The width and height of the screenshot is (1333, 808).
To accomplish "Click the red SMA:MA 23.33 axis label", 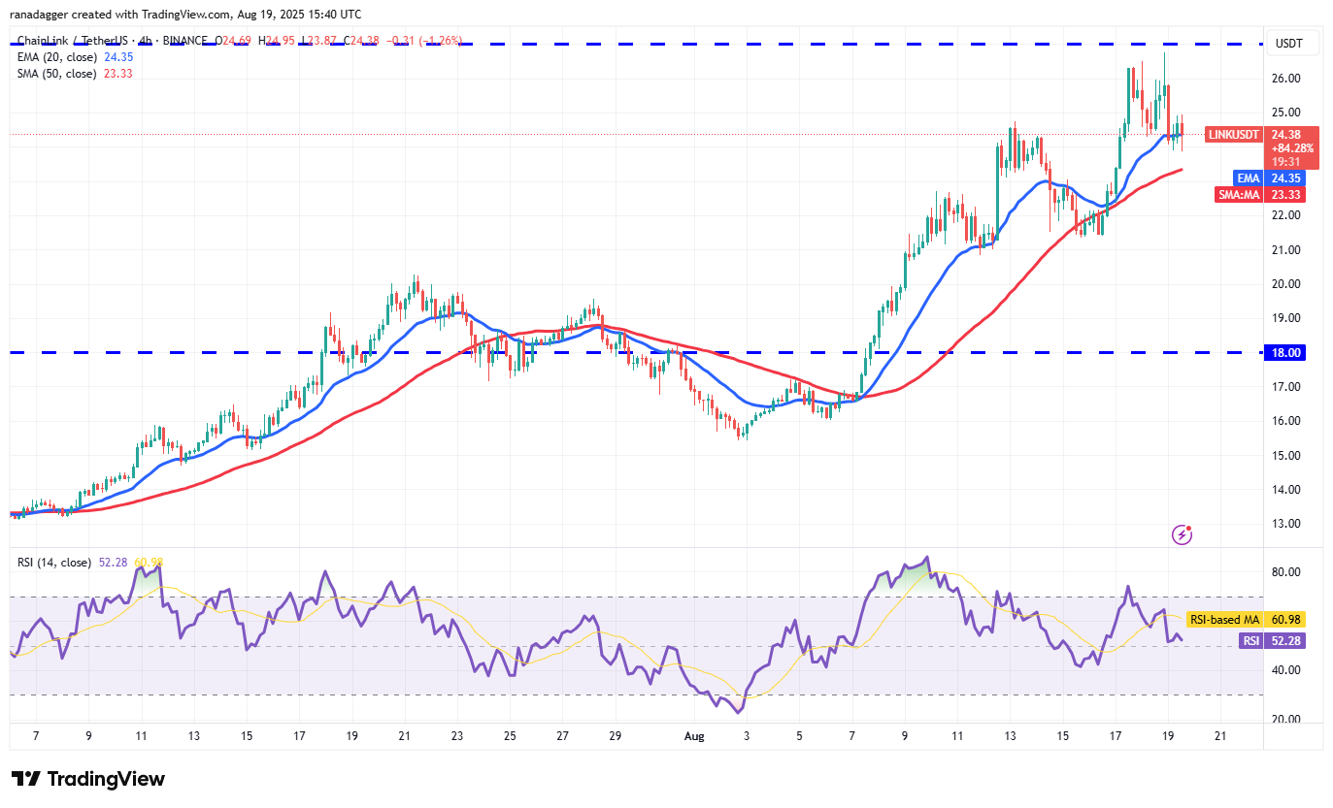I will point(1259,194).
